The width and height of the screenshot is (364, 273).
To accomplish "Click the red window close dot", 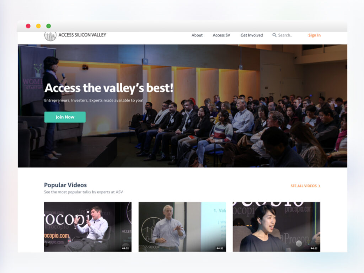I will [x=28, y=26].
